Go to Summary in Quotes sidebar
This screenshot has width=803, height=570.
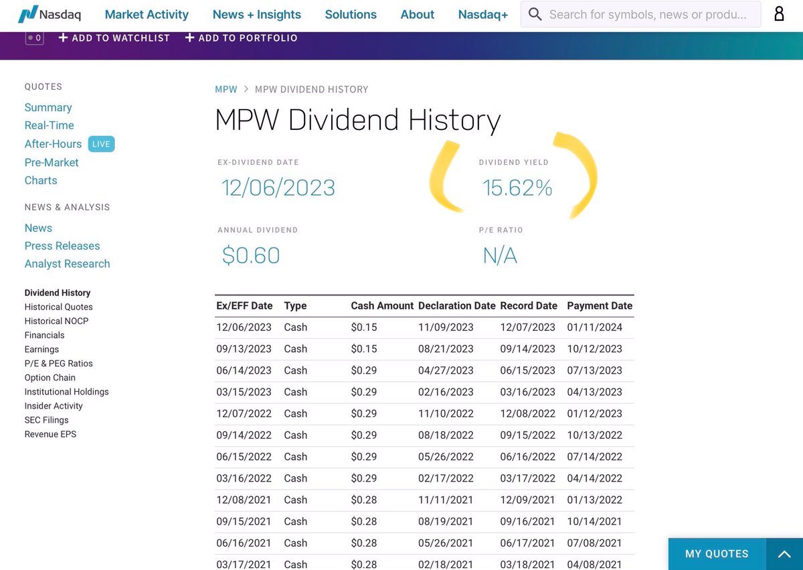click(48, 107)
